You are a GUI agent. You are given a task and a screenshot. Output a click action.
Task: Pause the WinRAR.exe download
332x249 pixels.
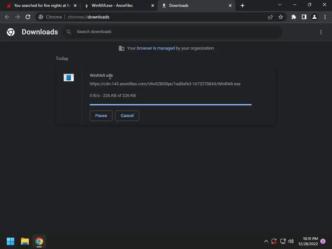101,116
